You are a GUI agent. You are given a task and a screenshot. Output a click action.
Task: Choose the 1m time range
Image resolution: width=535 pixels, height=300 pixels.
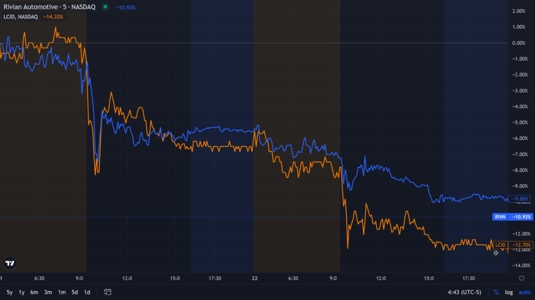[62, 292]
